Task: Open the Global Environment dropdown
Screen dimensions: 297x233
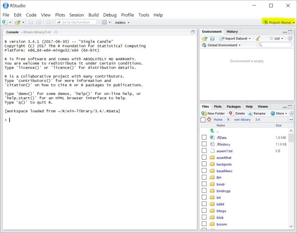Action: (x=221, y=45)
